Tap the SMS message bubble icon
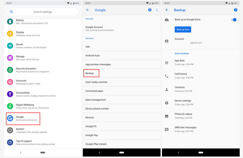Screen dimensions: 243x158 166,130
